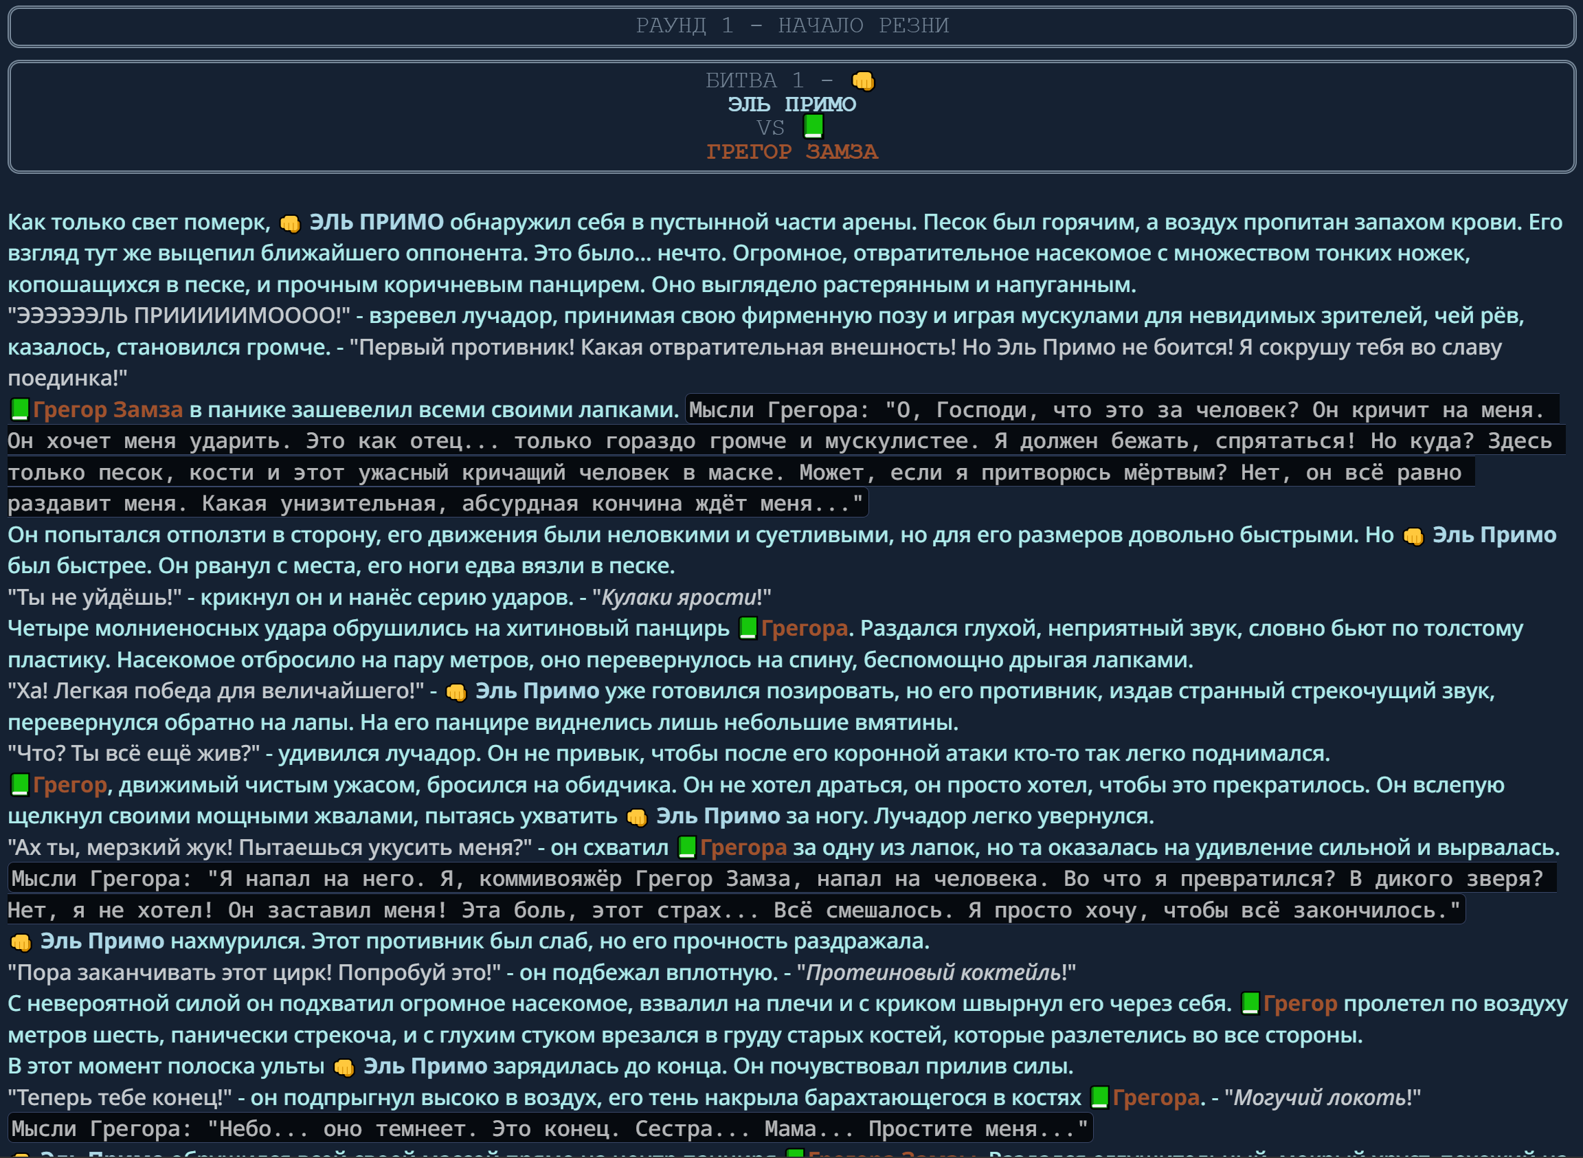Click the "РАУНД 1 – НАЧАЛО РЕЗНИ" banner
The width and height of the screenshot is (1583, 1158).
[792, 26]
